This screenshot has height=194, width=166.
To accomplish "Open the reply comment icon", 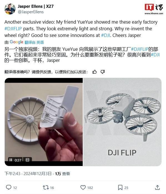I will (9, 187).
